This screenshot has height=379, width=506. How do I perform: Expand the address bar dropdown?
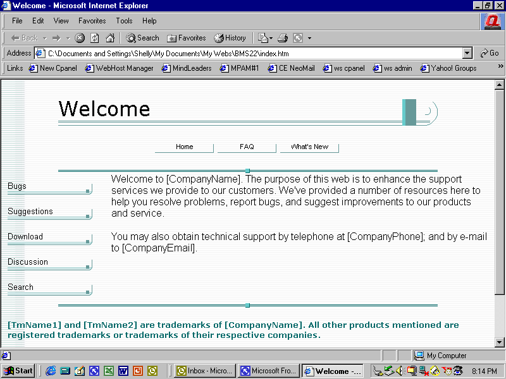pos(467,53)
